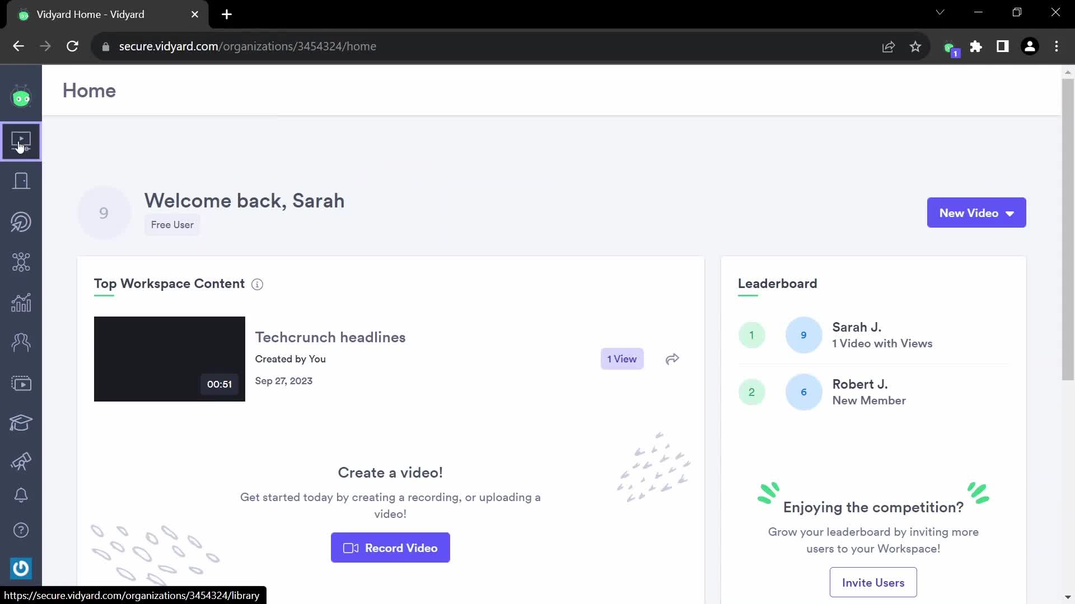Access the Channels panel
The width and height of the screenshot is (1075, 604).
click(21, 382)
